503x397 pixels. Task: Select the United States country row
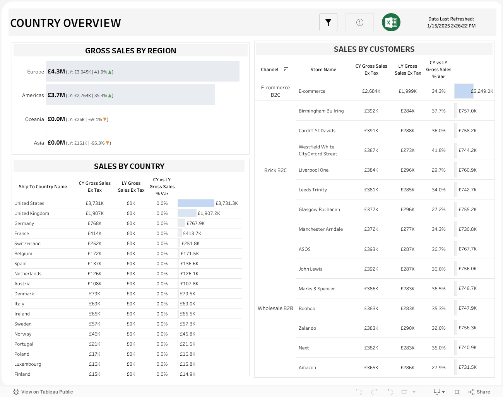pyautogui.click(x=127, y=203)
